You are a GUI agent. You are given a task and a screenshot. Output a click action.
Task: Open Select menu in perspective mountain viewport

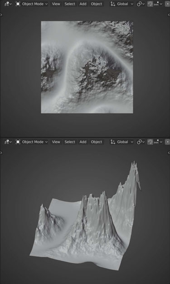(70, 142)
